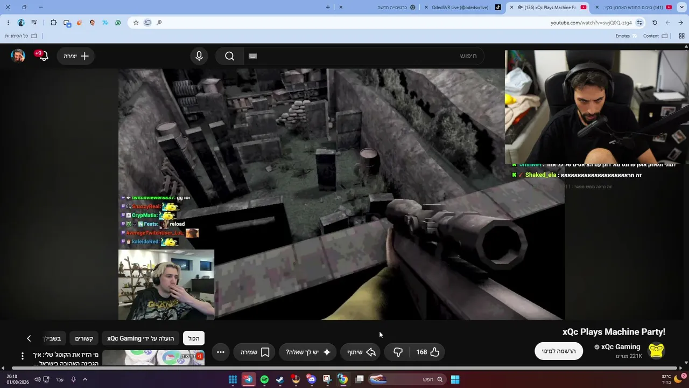Click the YouTube search magnifier button
This screenshot has width=689, height=388.
(x=230, y=56)
